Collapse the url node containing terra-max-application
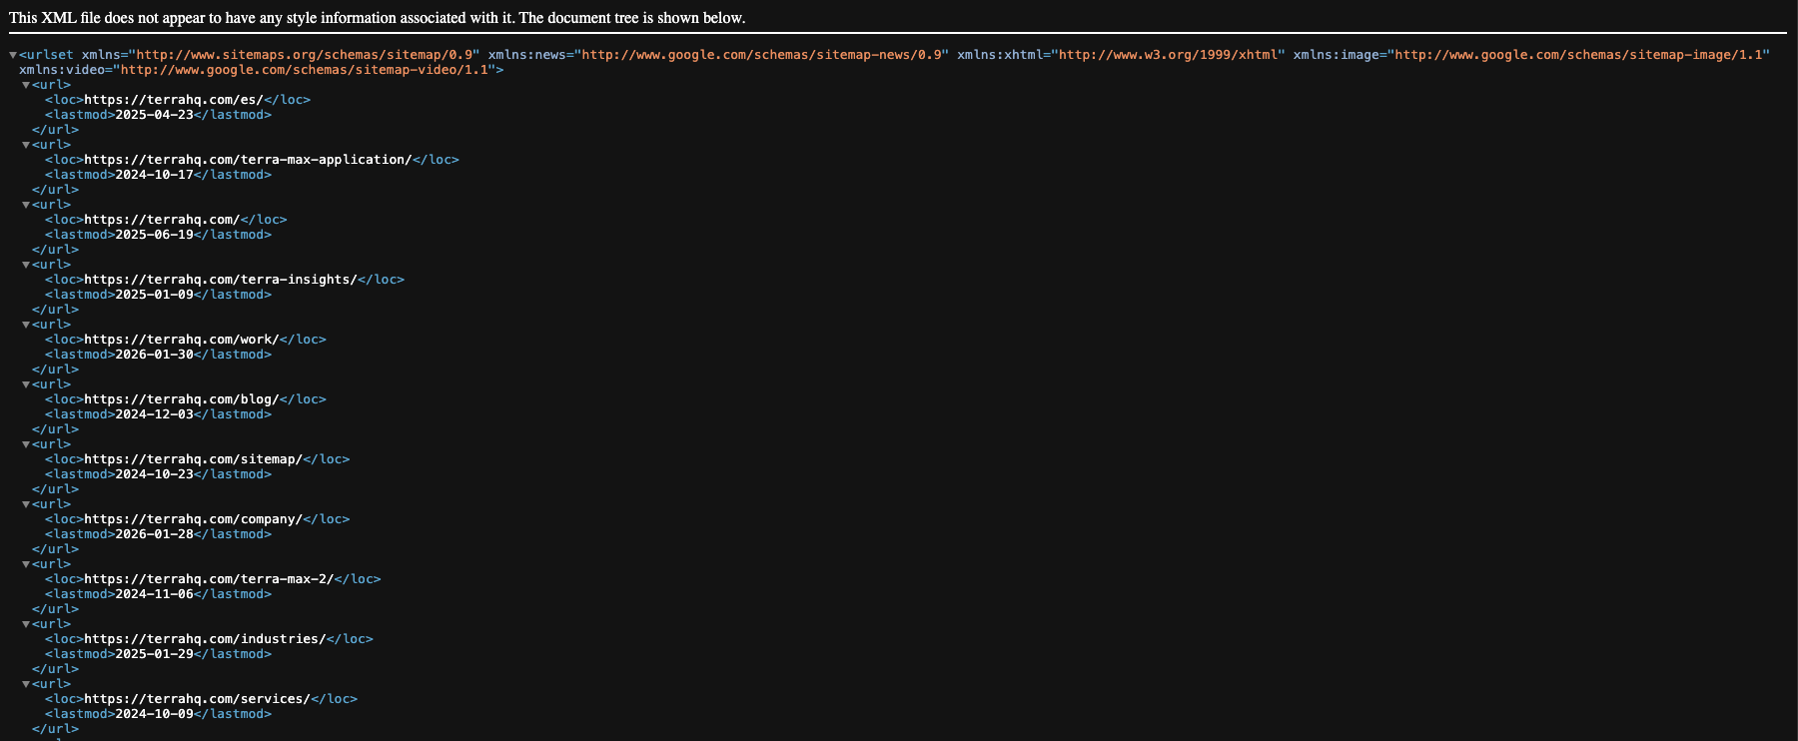This screenshot has height=741, width=1798. point(26,145)
